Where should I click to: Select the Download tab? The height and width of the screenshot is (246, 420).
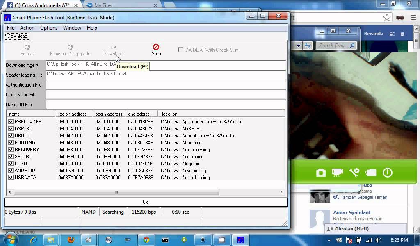tap(17, 36)
